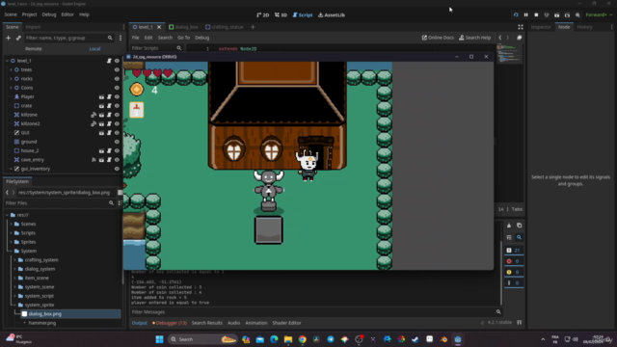This screenshot has width=617, height=347.
Task: Switch scene tree to Remote
Action: (34, 49)
